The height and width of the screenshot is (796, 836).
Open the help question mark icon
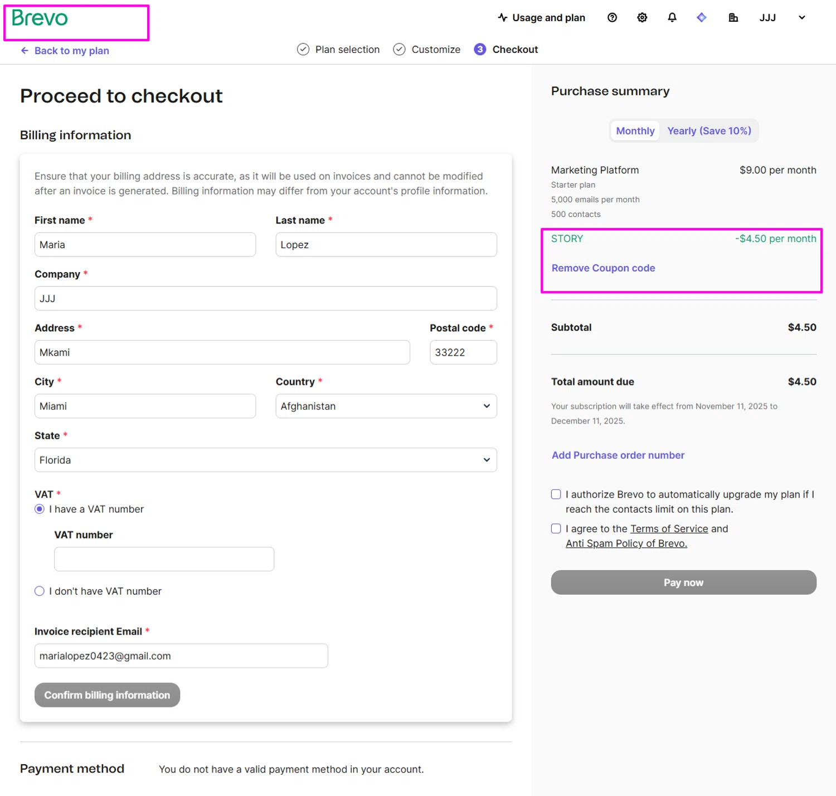pyautogui.click(x=612, y=17)
